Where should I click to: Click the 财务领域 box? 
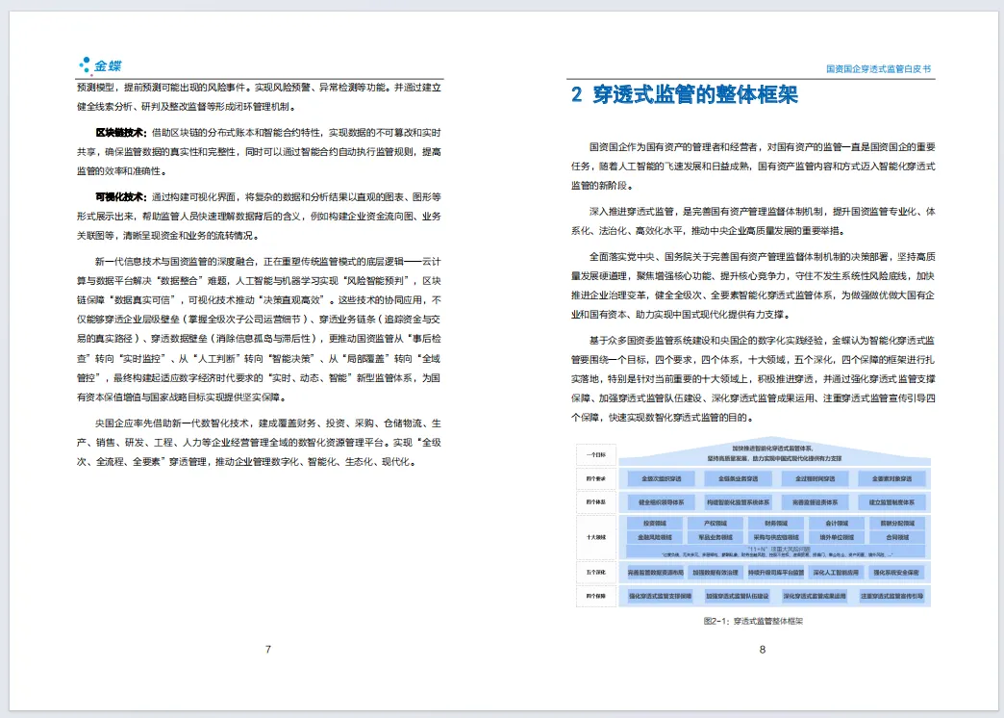[776, 524]
